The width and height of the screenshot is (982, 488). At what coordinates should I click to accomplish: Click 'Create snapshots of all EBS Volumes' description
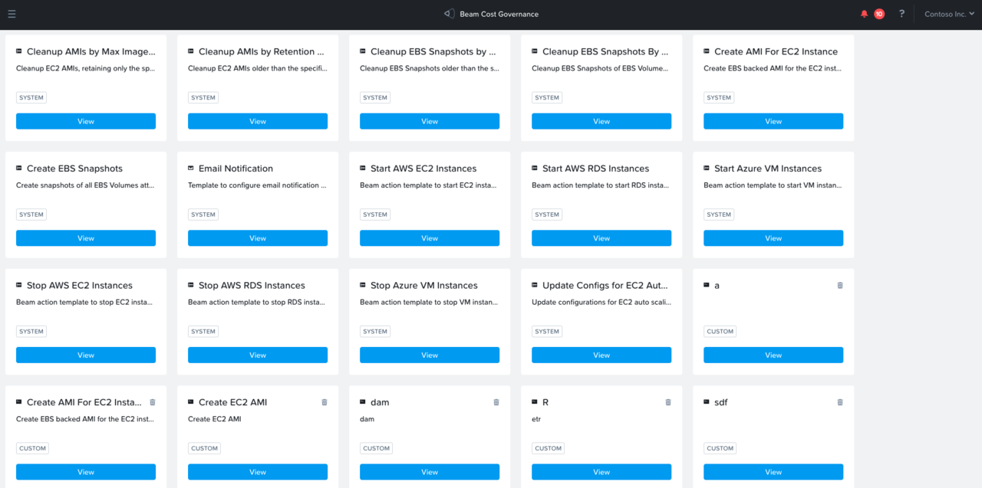[x=85, y=185]
